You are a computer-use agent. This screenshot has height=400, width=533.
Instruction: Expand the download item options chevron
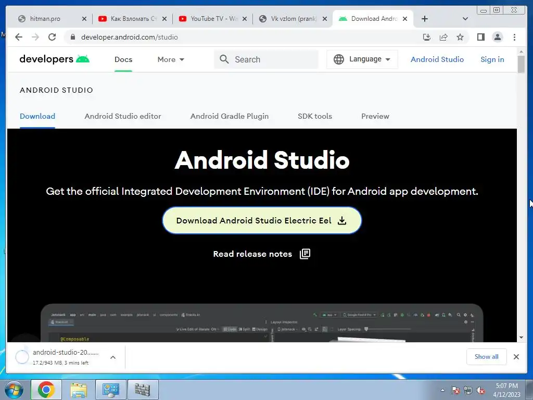pos(113,357)
